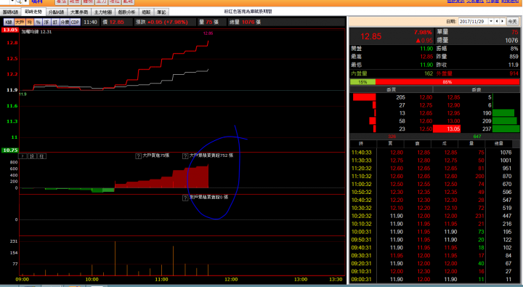Click the 主力 button in top toolbar
The height and width of the screenshot is (287, 523).
[102, 1]
